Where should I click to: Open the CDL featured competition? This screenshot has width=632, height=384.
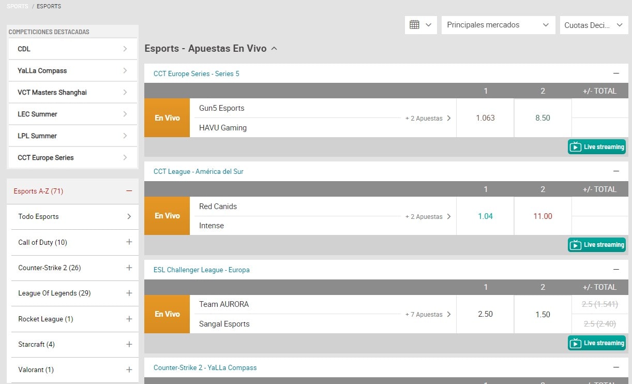click(x=72, y=49)
